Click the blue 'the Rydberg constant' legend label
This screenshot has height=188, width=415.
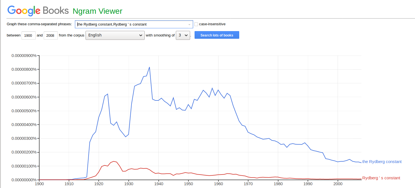point(382,162)
